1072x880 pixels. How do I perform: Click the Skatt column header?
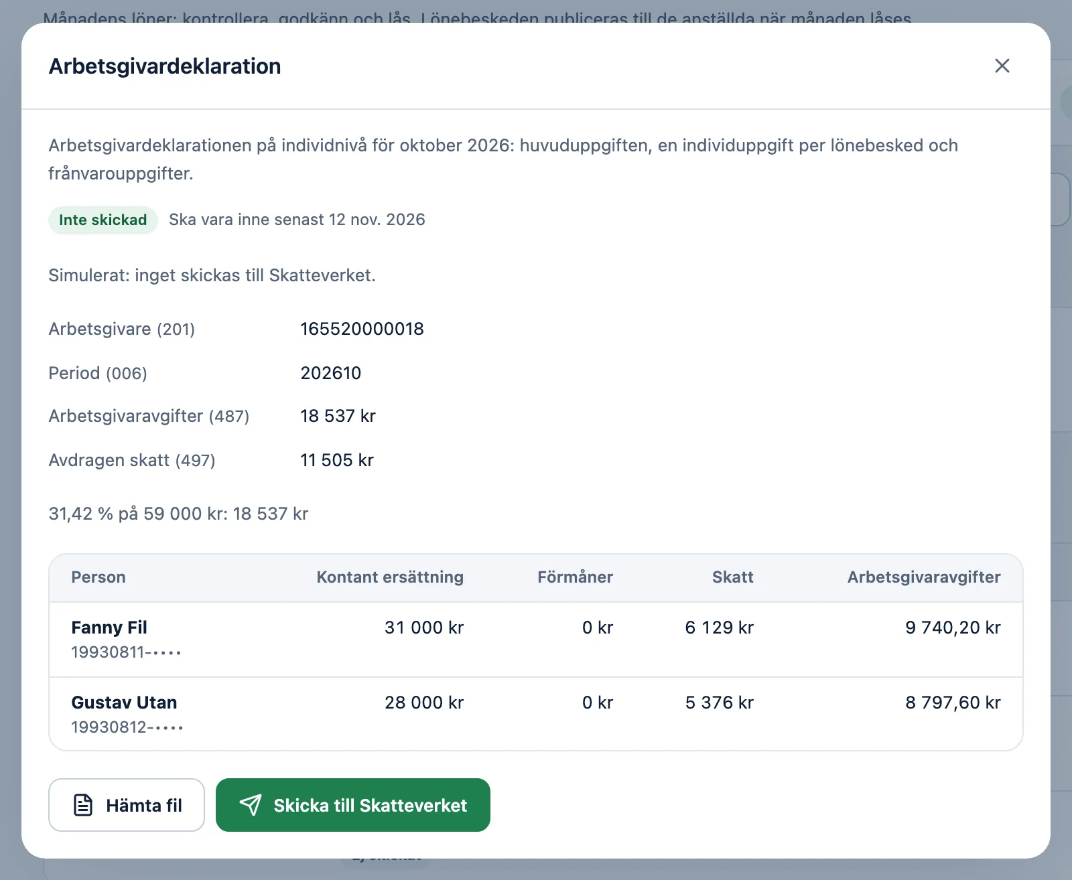pos(732,577)
